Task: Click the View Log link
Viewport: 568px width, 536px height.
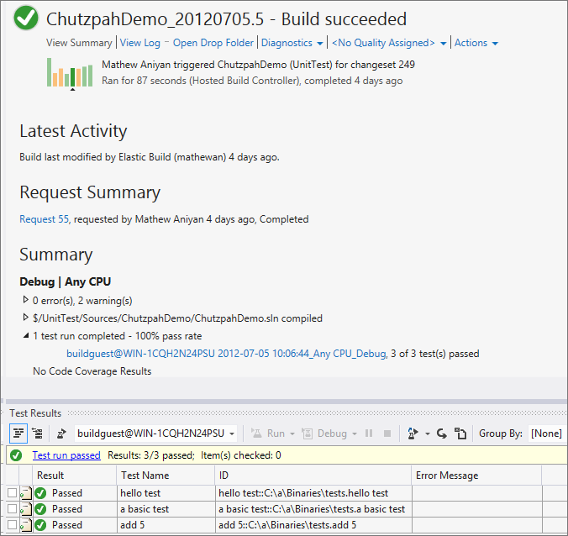Action: click(139, 43)
